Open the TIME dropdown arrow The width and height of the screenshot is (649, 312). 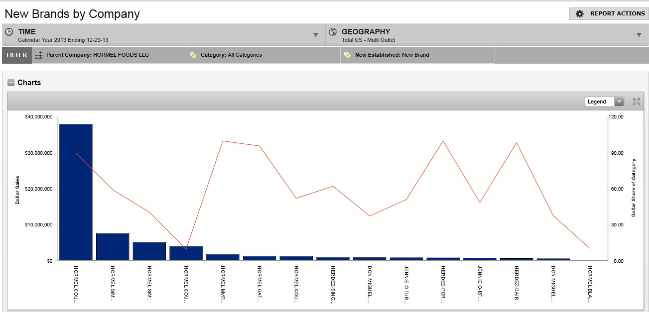(315, 35)
